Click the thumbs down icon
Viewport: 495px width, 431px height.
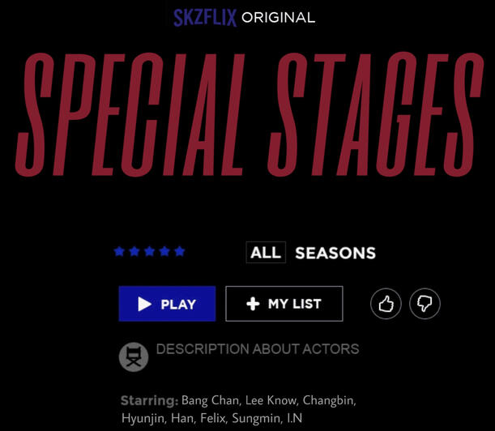tap(425, 305)
